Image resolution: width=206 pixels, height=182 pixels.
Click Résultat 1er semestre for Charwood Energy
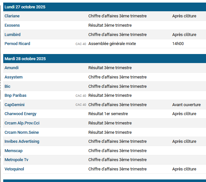[x=108, y=114]
